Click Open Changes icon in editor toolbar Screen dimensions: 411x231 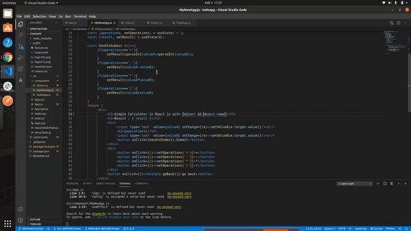tap(392, 23)
